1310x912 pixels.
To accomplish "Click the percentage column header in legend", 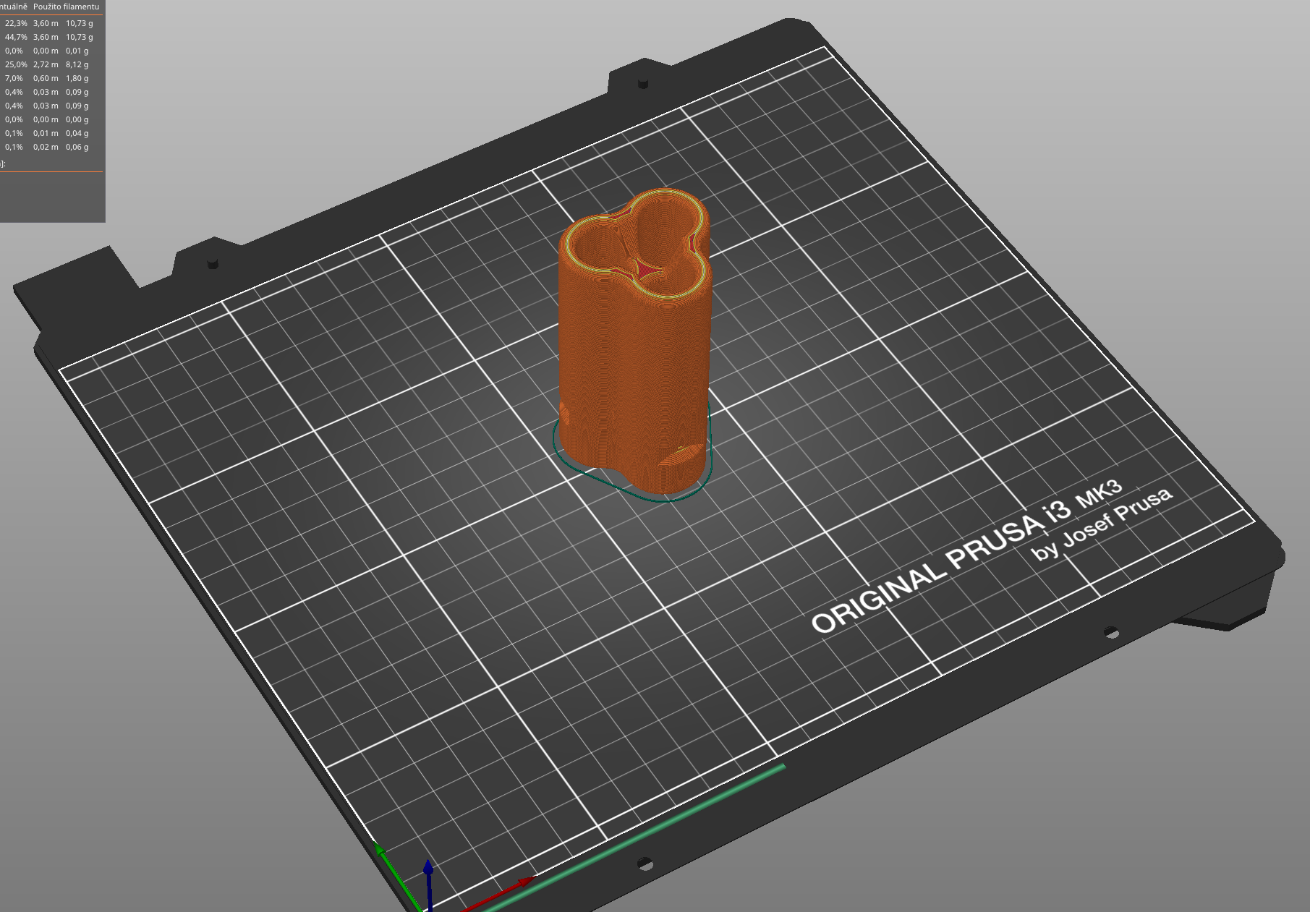I will (14, 5).
